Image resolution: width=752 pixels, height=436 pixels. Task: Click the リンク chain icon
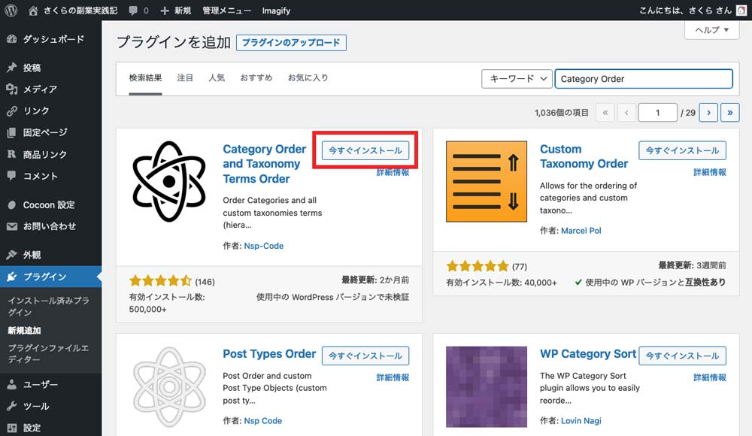[x=12, y=111]
